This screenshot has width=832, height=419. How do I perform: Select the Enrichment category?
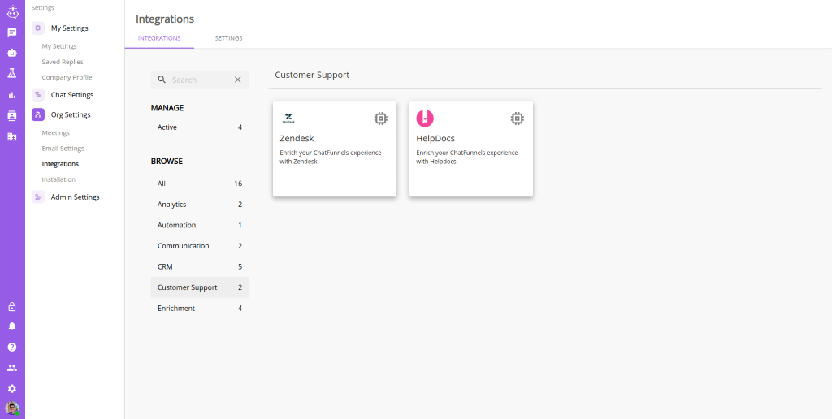pos(200,308)
